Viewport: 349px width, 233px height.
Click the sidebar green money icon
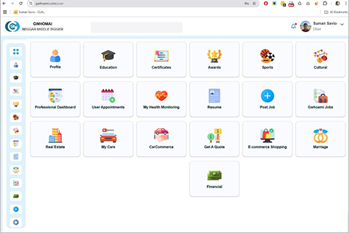tap(16, 196)
